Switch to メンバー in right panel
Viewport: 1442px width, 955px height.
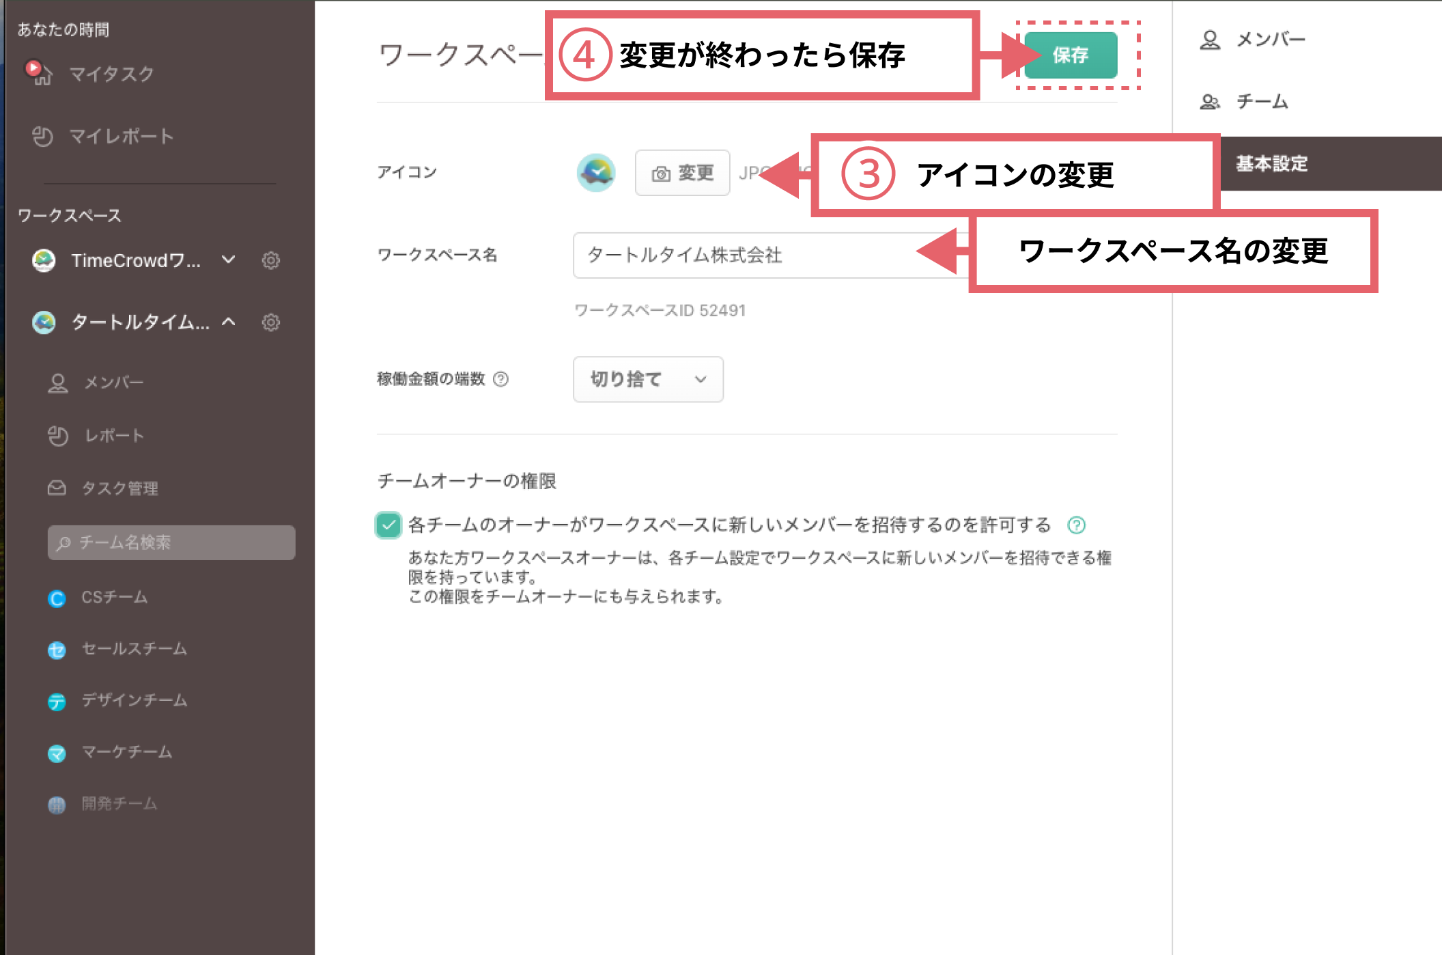click(1270, 40)
